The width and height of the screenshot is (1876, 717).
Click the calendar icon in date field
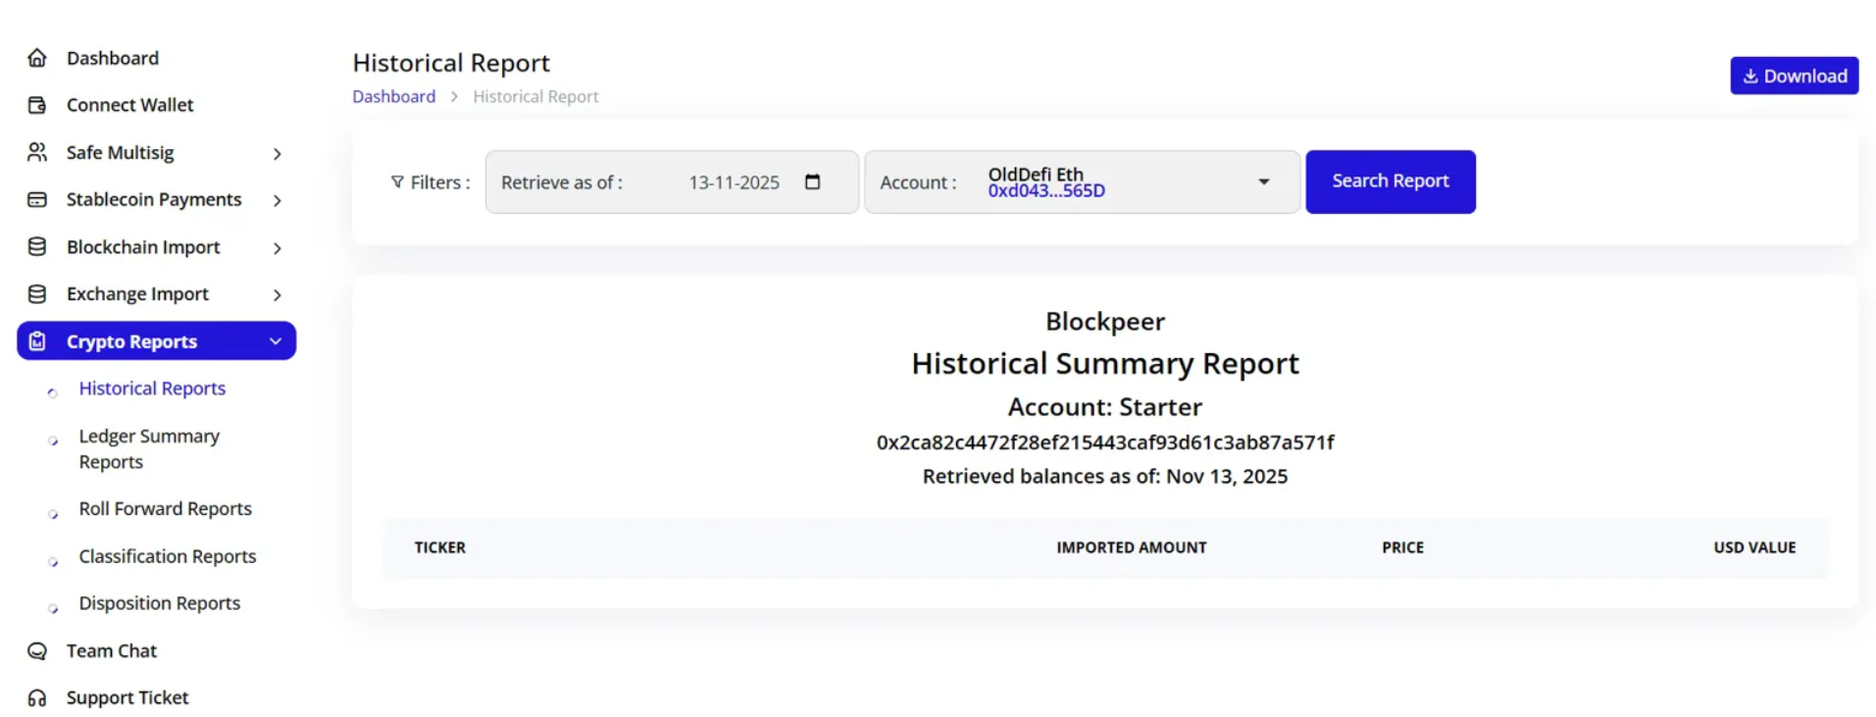click(812, 181)
